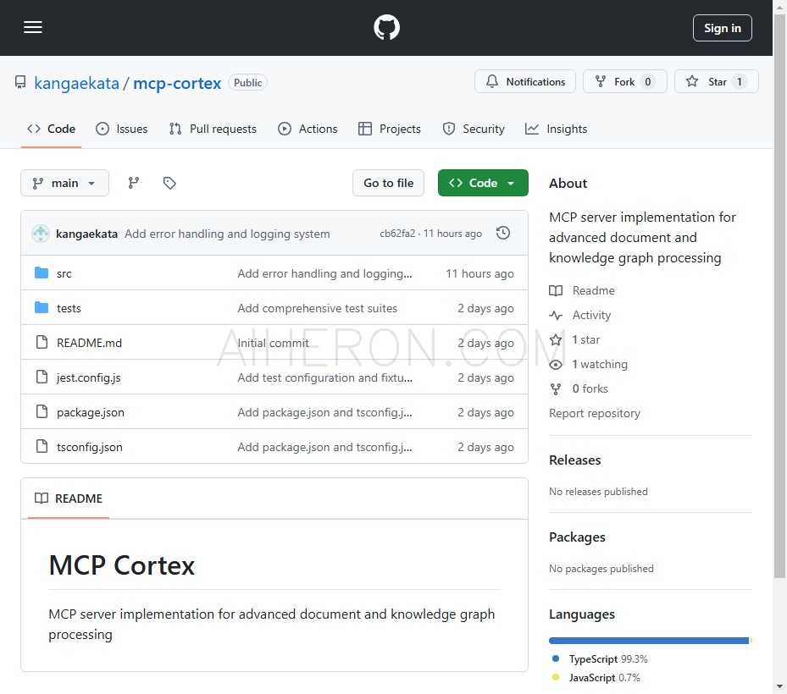
Task: Switch to the Issues tab
Action: (122, 129)
